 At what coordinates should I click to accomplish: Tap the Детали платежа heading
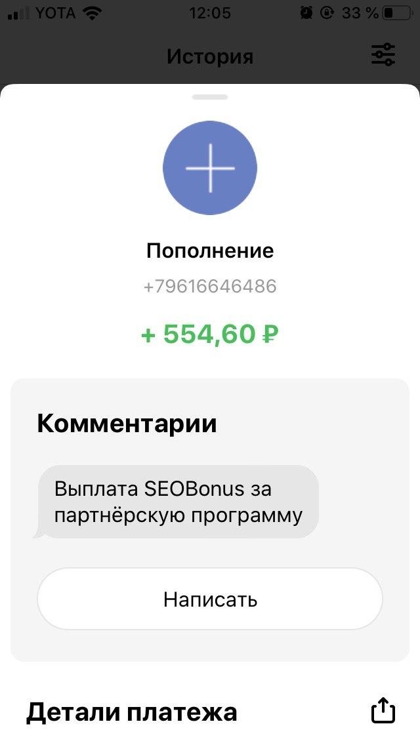pos(131,712)
